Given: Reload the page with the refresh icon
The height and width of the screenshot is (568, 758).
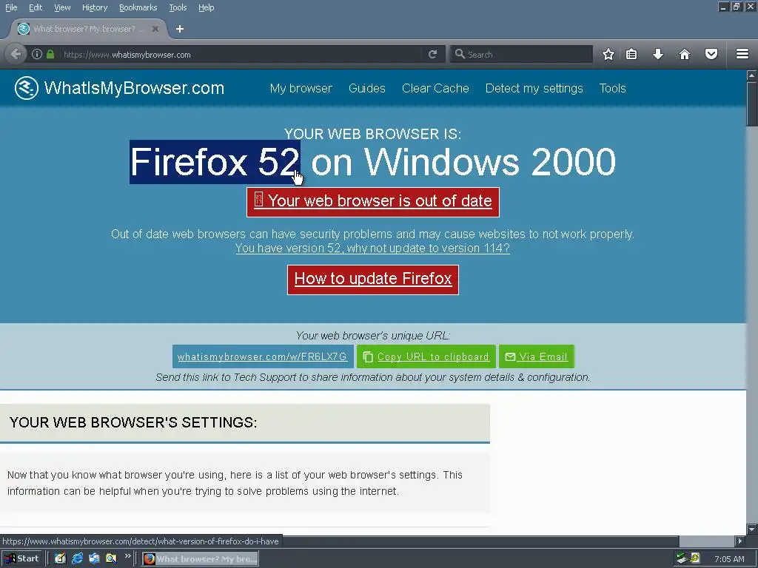Looking at the screenshot, I should tap(432, 54).
